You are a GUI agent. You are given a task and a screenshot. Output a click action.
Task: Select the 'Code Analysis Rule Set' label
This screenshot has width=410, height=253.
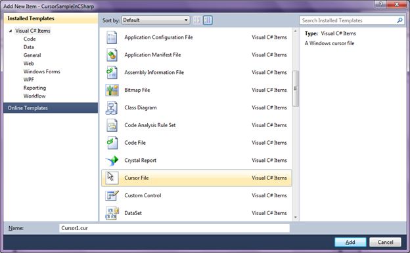pos(150,125)
